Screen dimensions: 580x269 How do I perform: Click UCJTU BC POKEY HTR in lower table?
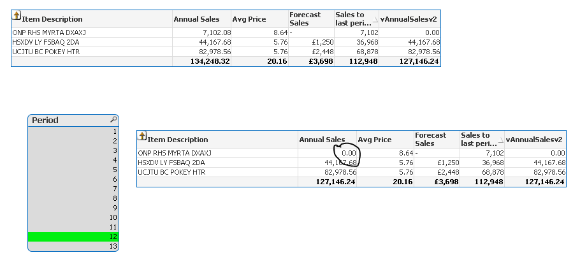point(171,172)
